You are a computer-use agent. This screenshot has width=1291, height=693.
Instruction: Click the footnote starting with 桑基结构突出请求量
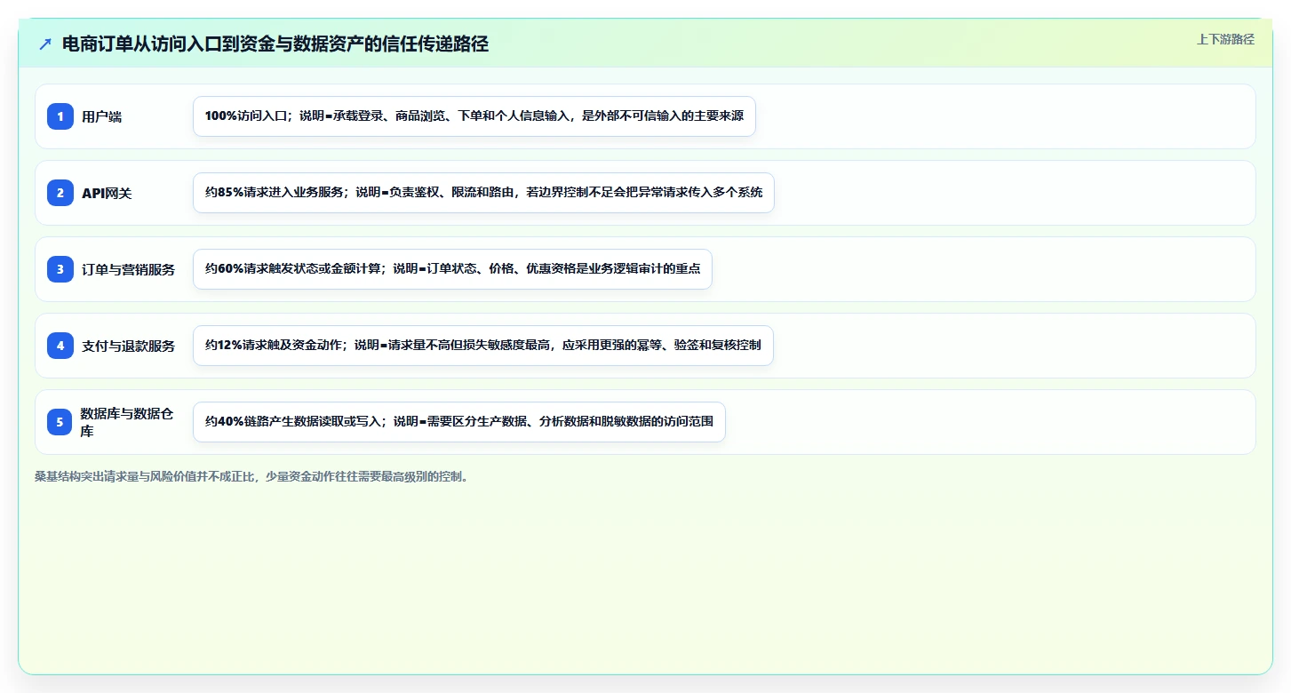pos(251,476)
